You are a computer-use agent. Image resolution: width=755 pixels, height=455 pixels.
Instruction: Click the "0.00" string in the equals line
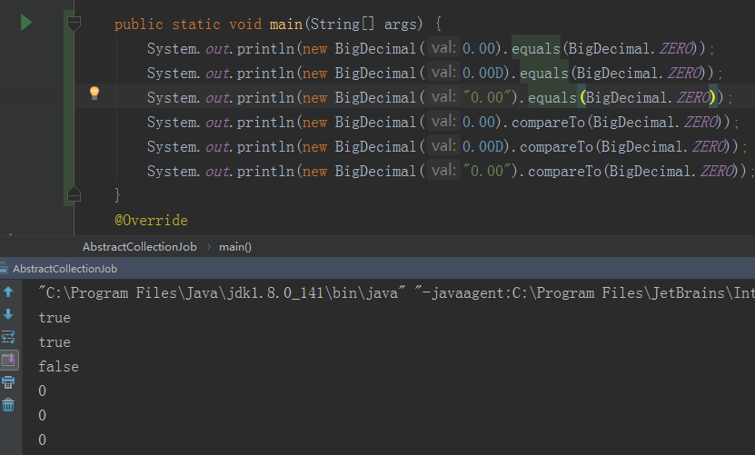(486, 97)
